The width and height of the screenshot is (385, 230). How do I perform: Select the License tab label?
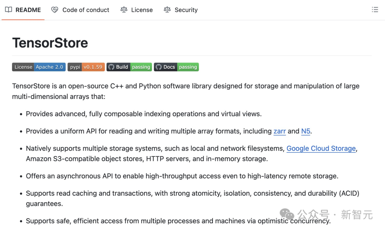click(x=142, y=10)
